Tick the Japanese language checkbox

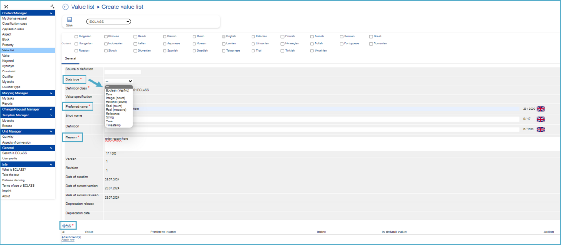[165, 43]
